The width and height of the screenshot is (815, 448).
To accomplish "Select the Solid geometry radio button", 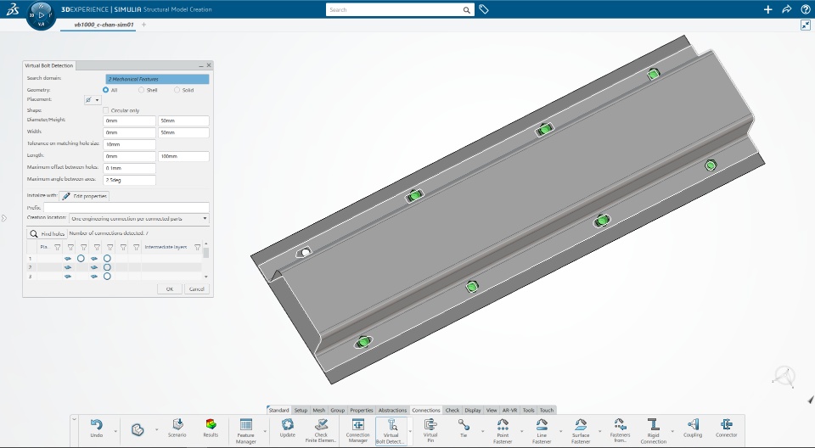I will (x=177, y=90).
